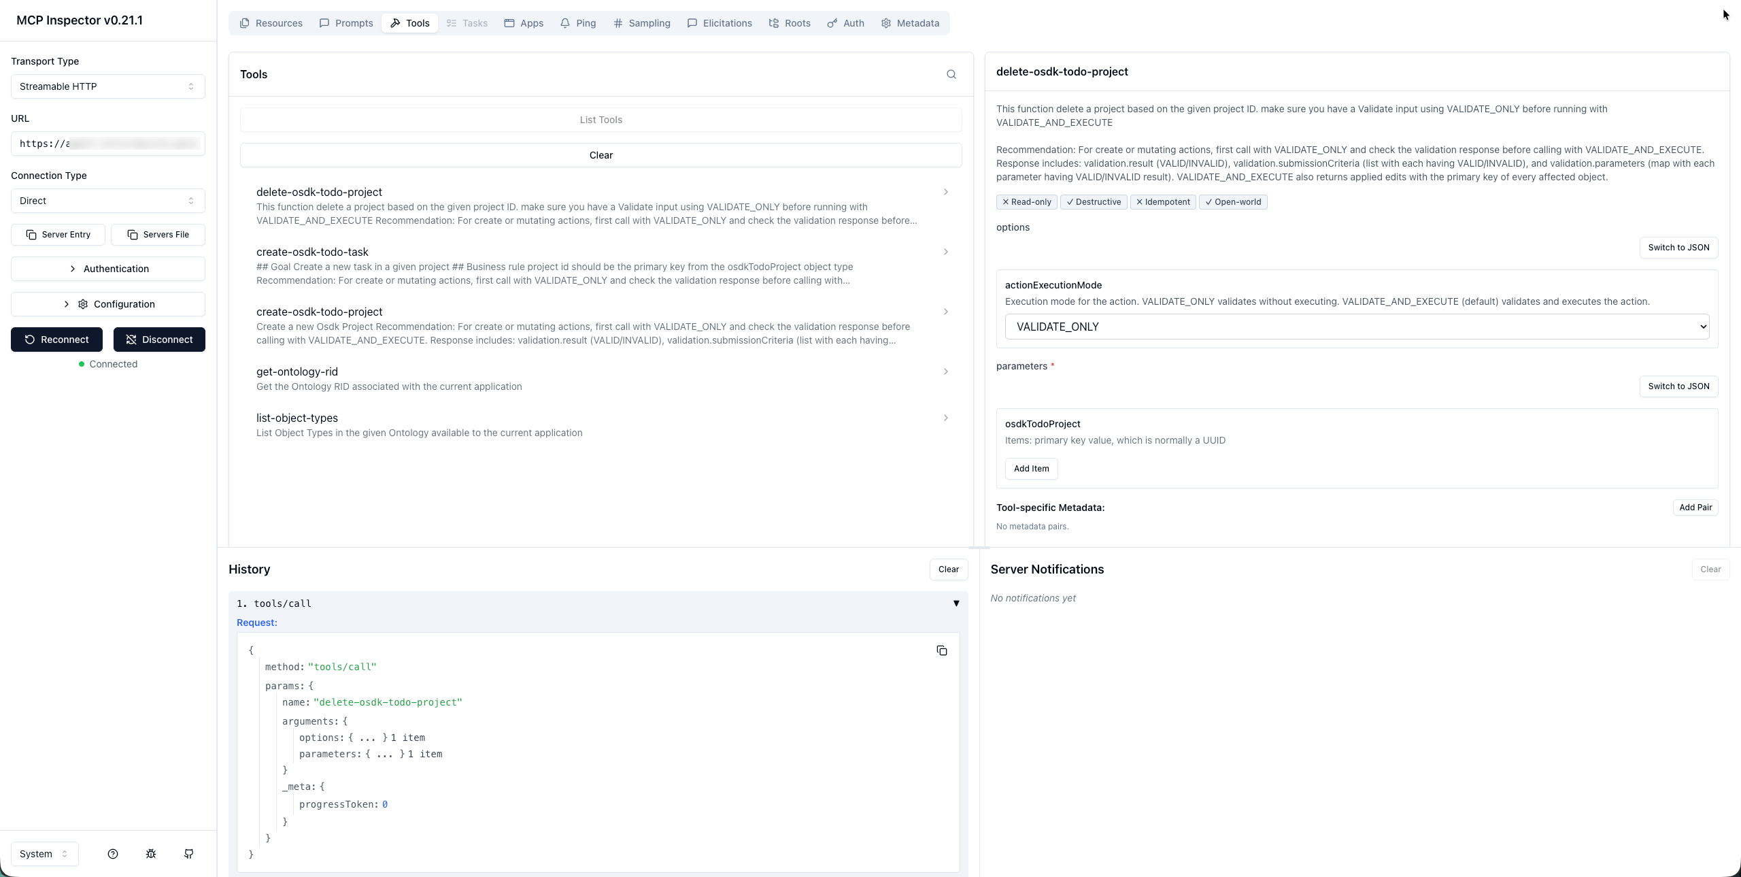Collapse the tools/call history entry
1741x877 pixels.
[x=956, y=603]
